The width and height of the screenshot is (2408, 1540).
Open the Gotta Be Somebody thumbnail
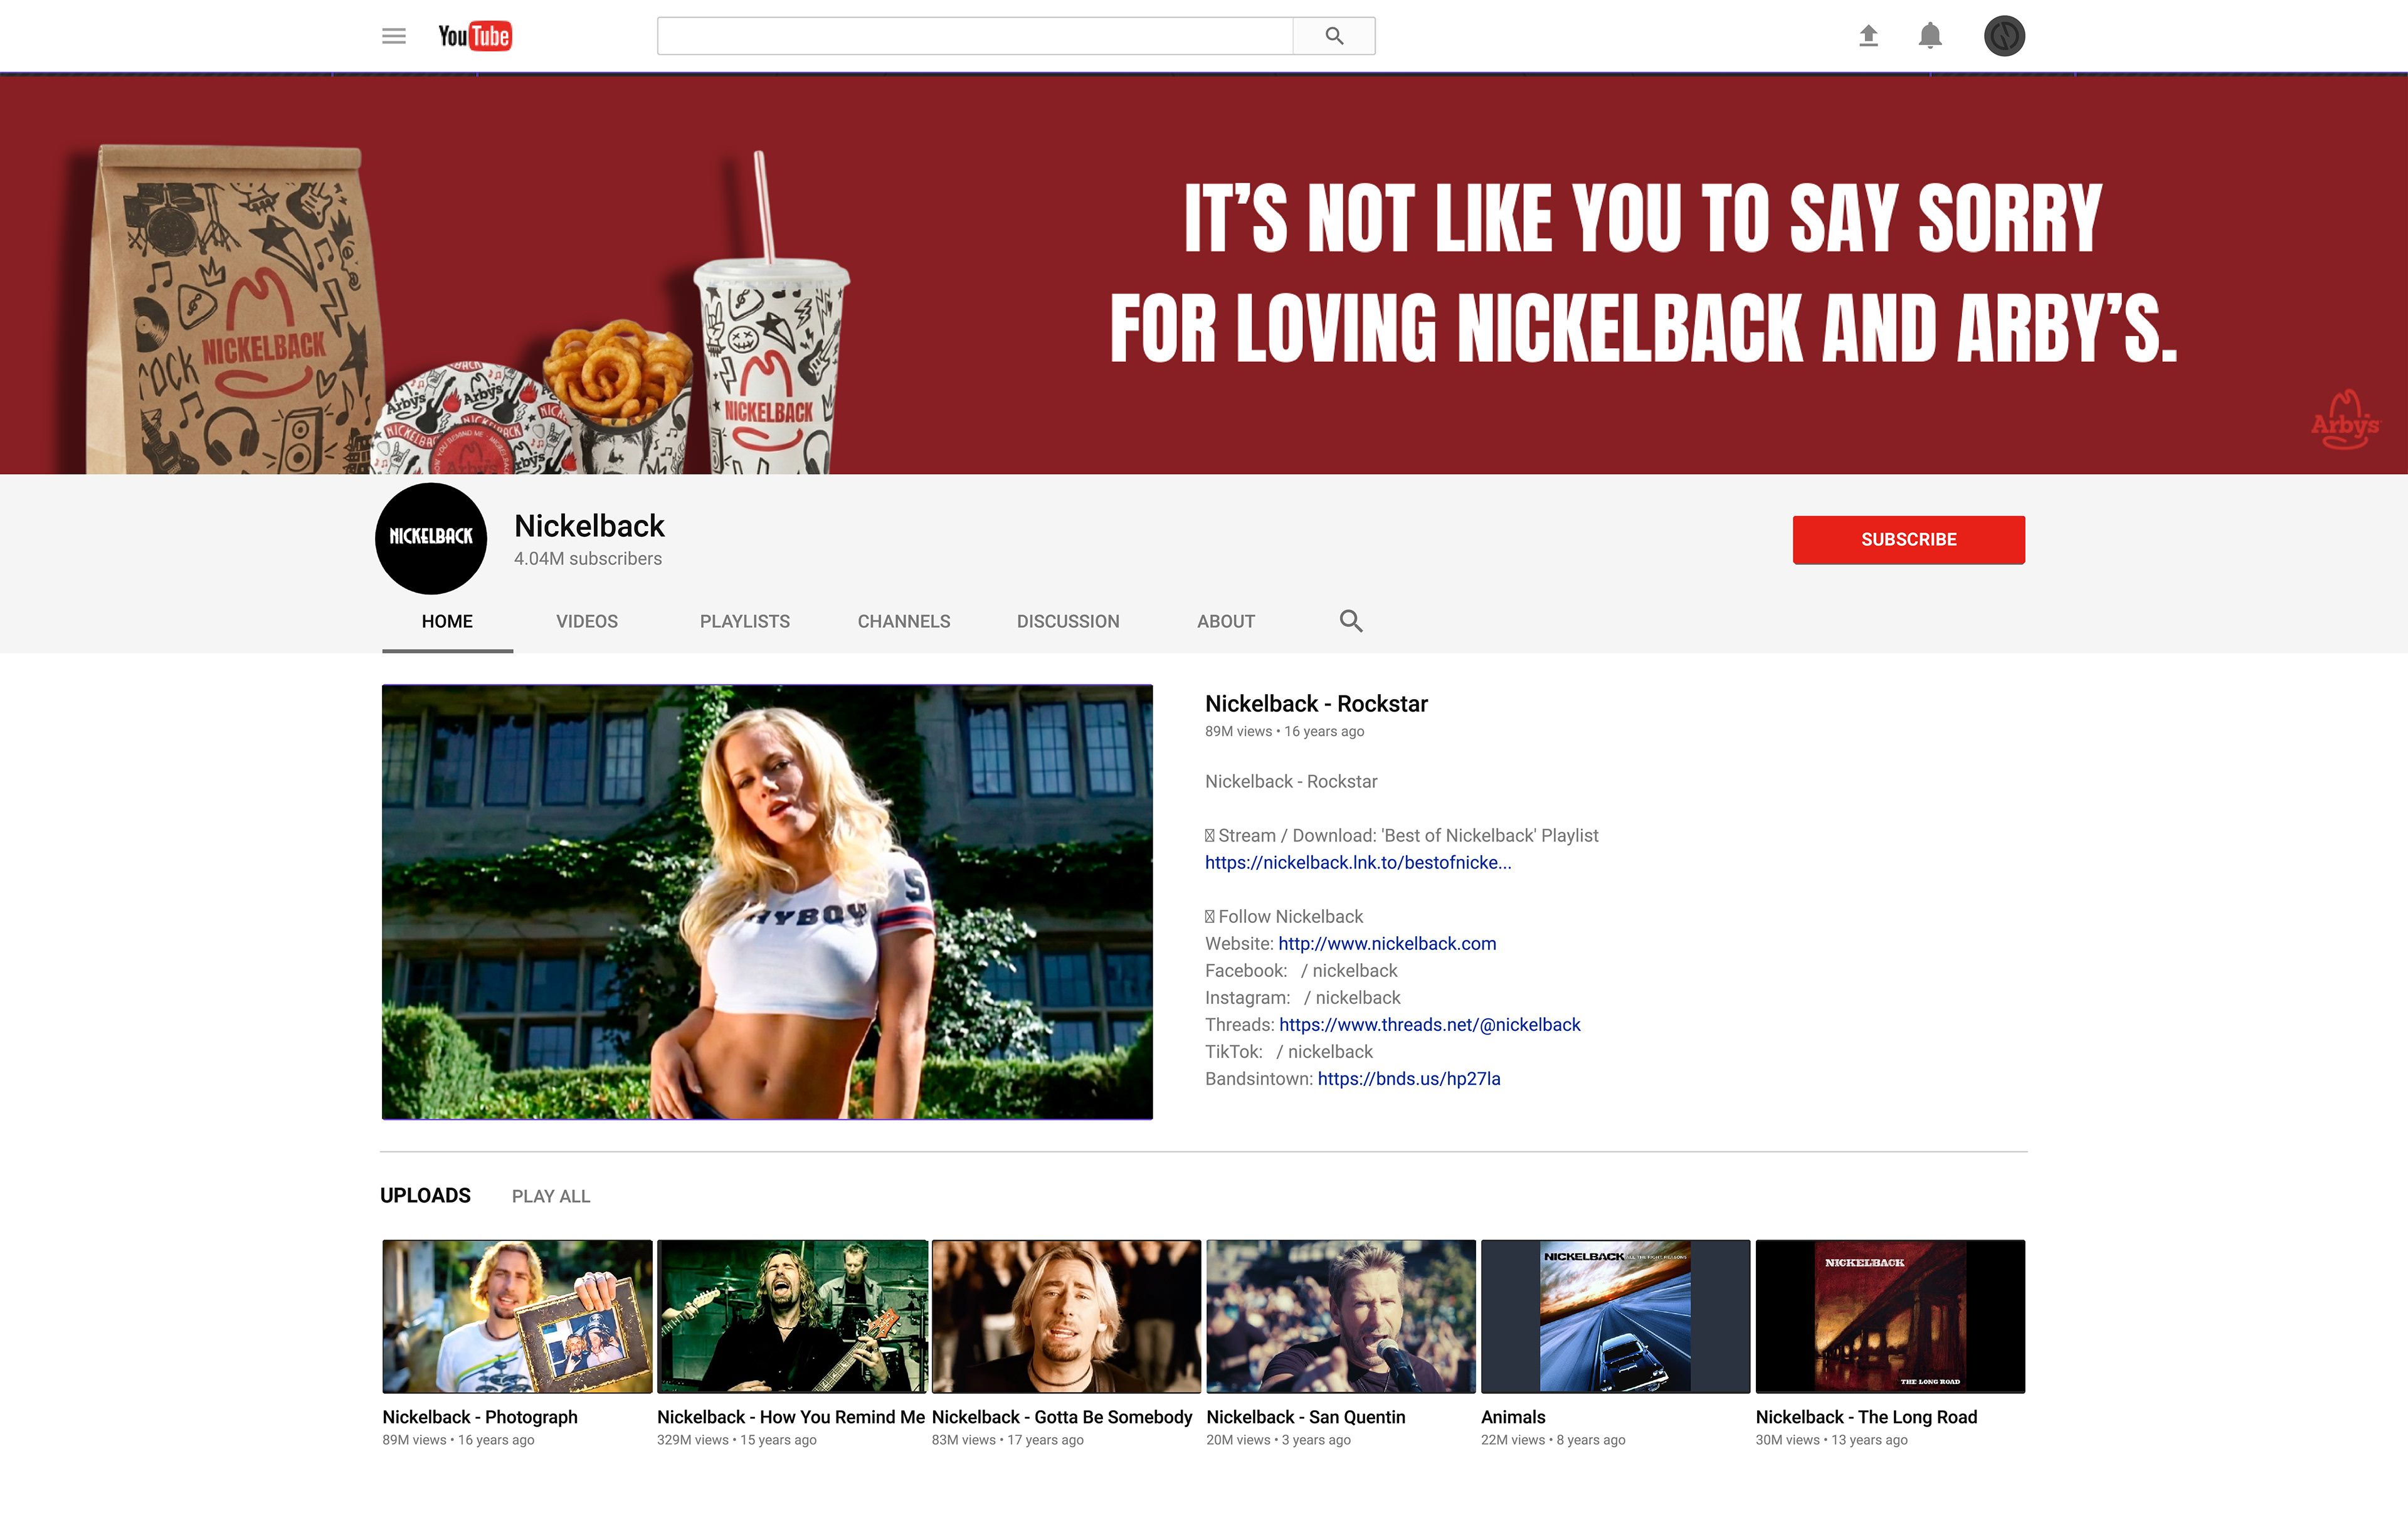(1066, 1316)
